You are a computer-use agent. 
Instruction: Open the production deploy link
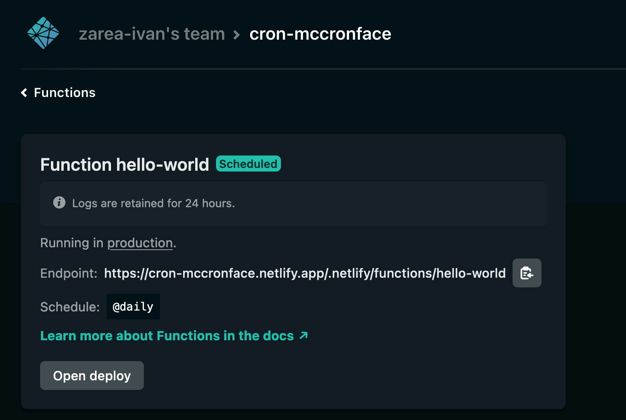tap(140, 243)
